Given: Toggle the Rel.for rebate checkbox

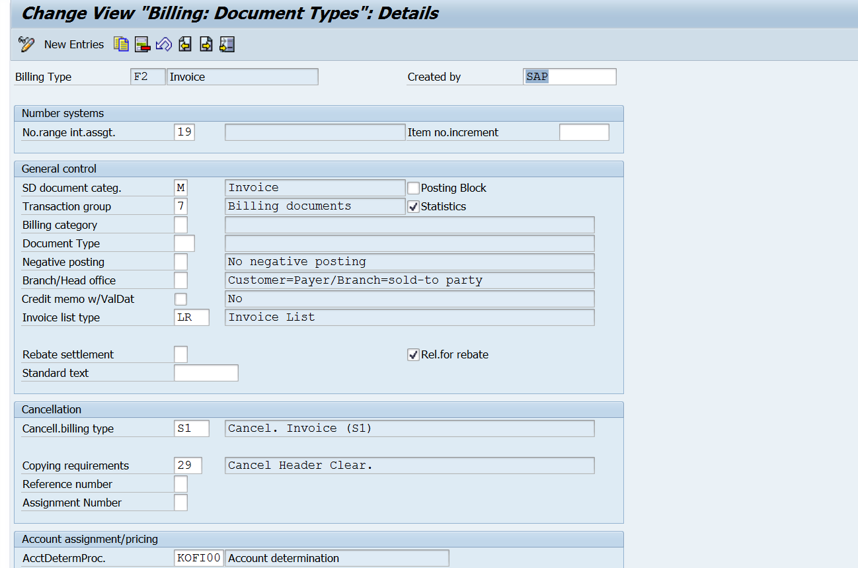Looking at the screenshot, I should point(414,355).
